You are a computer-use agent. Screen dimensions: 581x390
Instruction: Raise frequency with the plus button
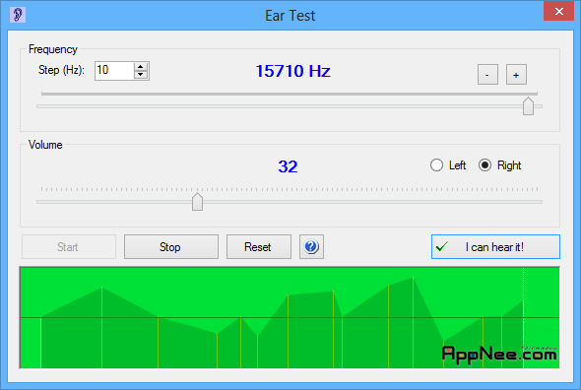point(516,75)
